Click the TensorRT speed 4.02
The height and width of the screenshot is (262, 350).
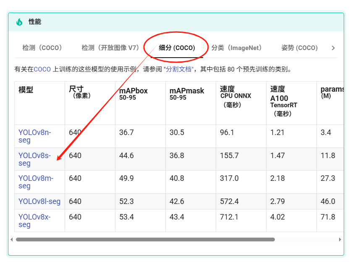277,217
